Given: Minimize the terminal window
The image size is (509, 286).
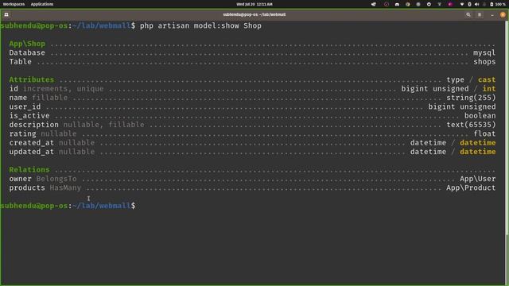Looking at the screenshot, I should (492, 14).
